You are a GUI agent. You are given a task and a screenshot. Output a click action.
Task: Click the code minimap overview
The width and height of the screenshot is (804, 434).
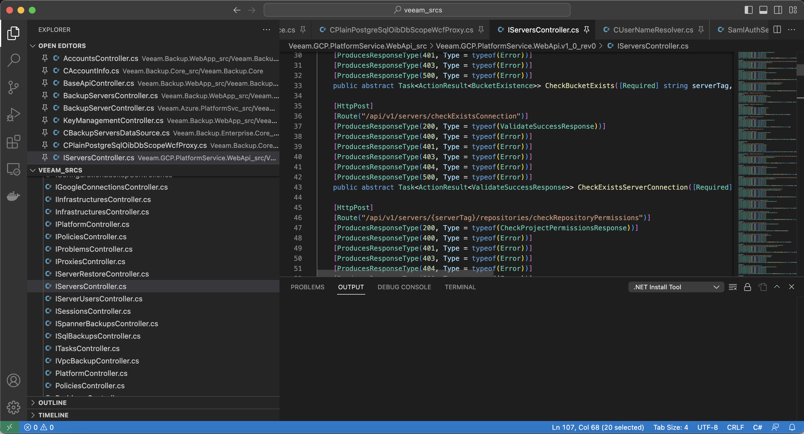[767, 164]
